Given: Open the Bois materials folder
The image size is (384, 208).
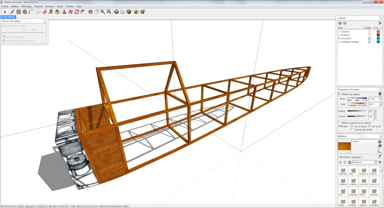Looking at the screenshot, I should point(353,171).
